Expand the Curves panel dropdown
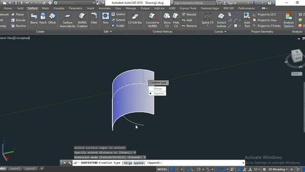 tap(220, 32)
